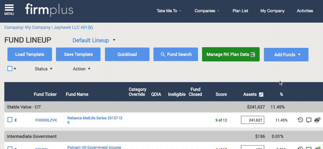Expand the Default Lineup selector arrow

(114, 40)
